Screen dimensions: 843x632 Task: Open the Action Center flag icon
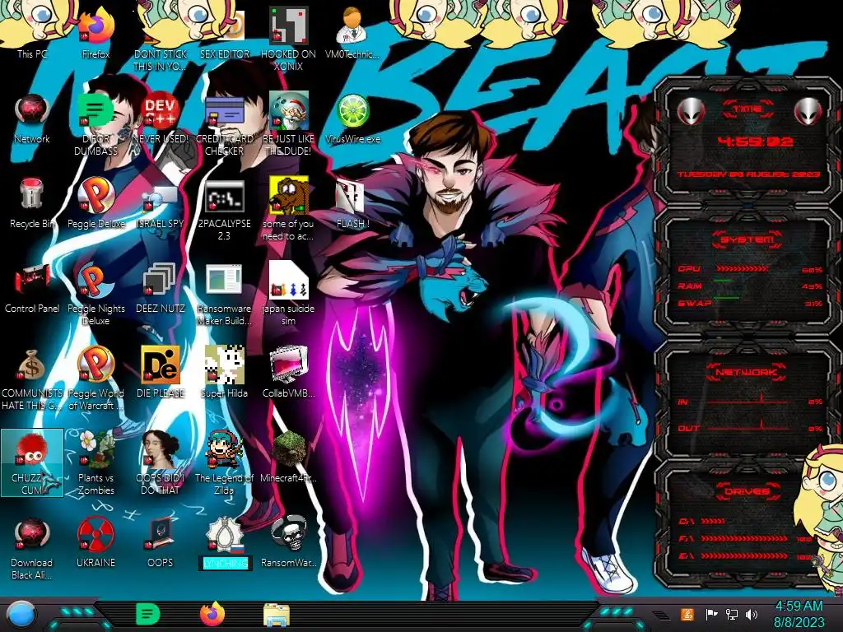tap(712, 614)
